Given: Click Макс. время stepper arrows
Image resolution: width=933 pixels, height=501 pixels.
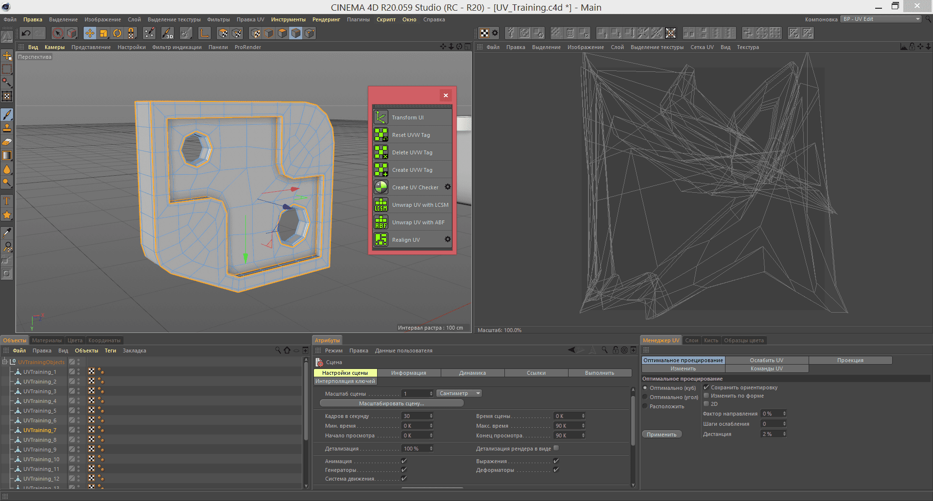Looking at the screenshot, I should [583, 426].
